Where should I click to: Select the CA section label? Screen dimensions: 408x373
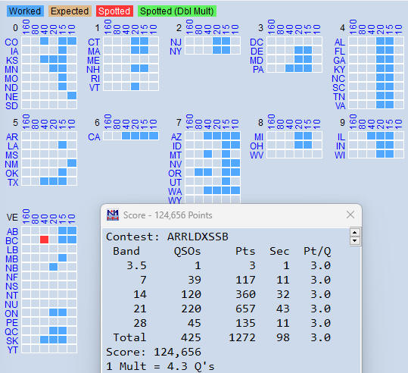[94, 137]
